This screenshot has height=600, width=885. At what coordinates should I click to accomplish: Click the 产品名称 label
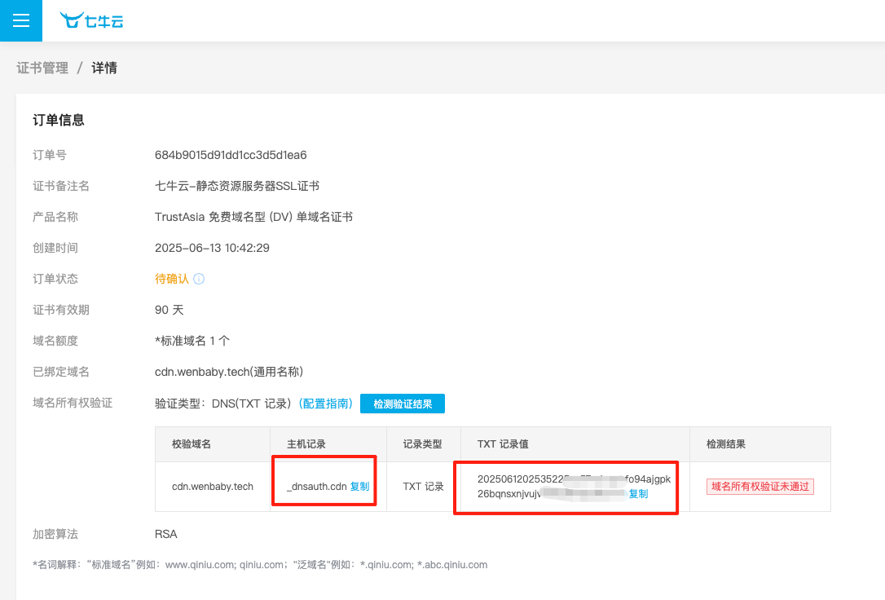pos(55,218)
